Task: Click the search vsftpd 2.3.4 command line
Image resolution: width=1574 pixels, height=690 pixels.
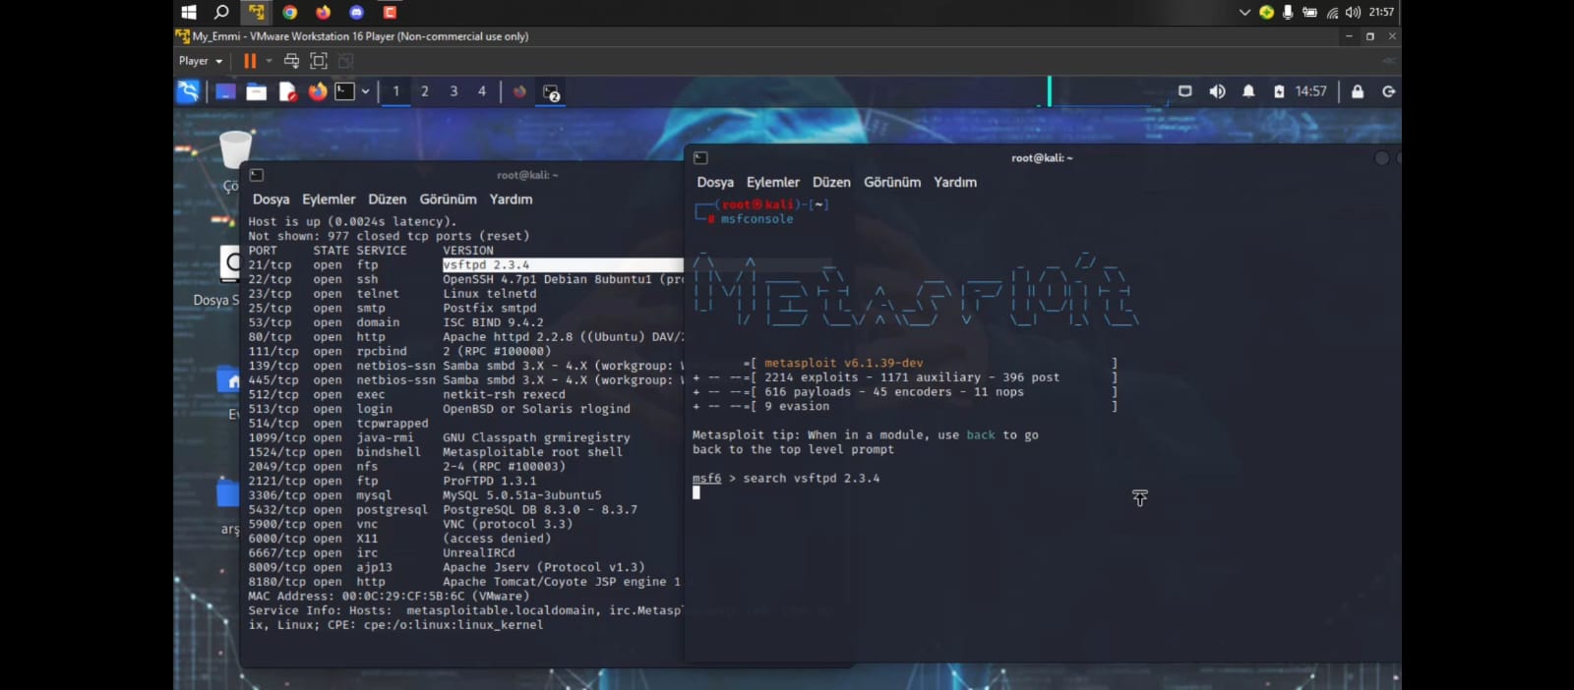Action: [x=786, y=479]
